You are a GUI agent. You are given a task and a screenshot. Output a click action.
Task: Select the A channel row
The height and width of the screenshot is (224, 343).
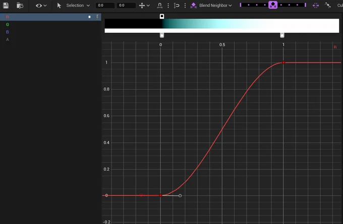[x=50, y=39]
